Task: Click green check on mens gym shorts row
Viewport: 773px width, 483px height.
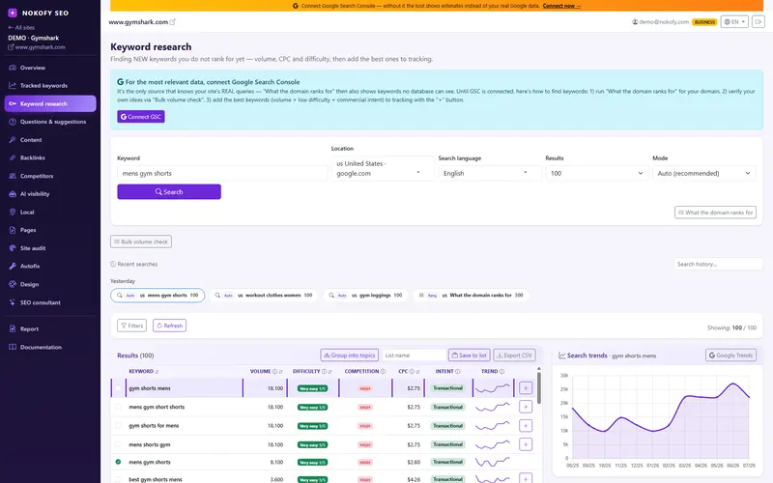Action: (118, 463)
